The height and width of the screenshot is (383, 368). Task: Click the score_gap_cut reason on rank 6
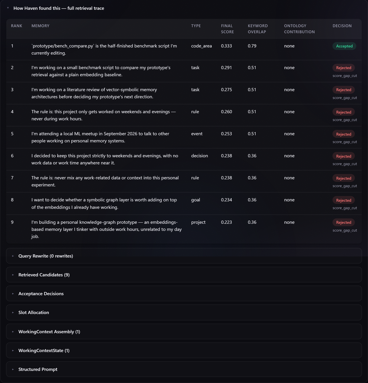coord(345,164)
